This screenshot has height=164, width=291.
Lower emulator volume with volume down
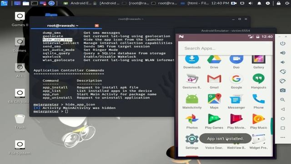click(x=283, y=62)
